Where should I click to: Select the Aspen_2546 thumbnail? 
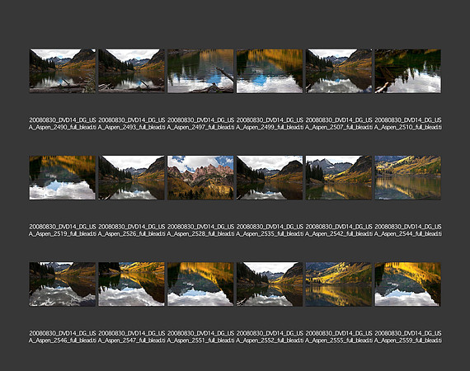click(63, 284)
